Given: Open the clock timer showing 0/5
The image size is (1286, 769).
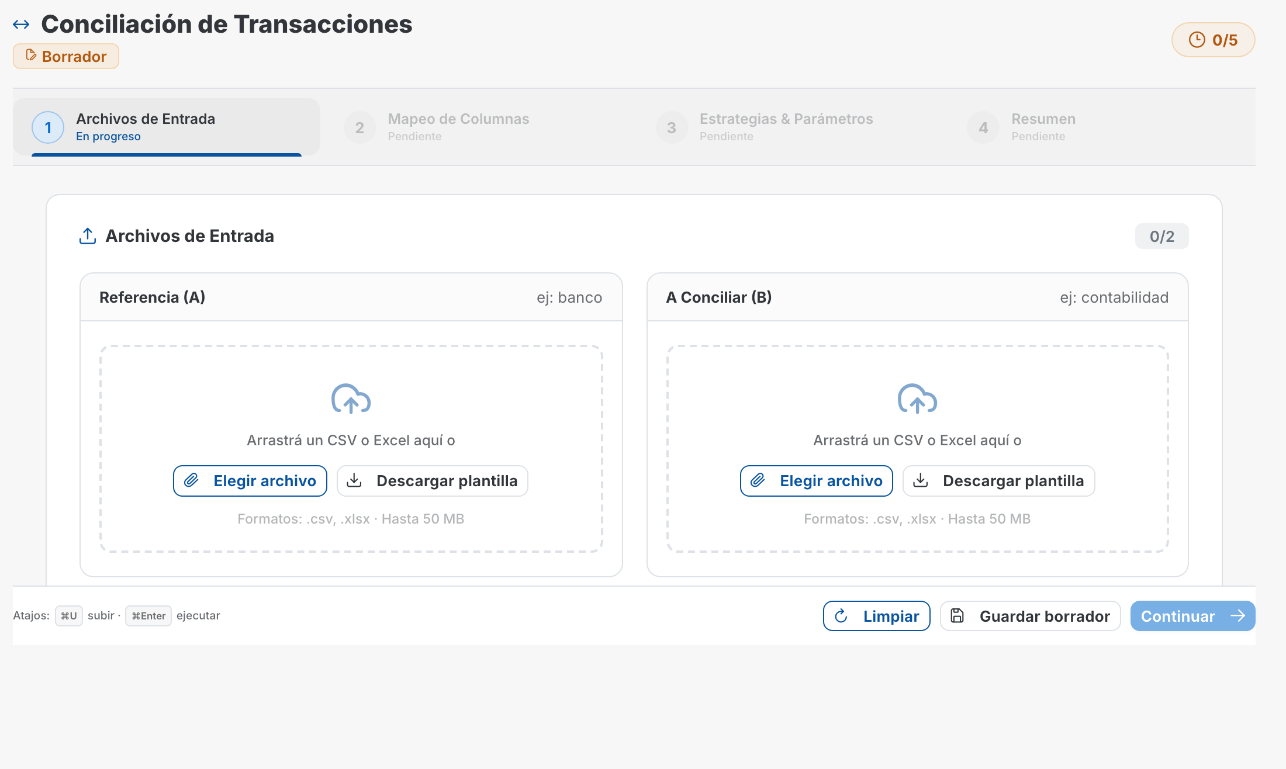Looking at the screenshot, I should click(x=1214, y=40).
